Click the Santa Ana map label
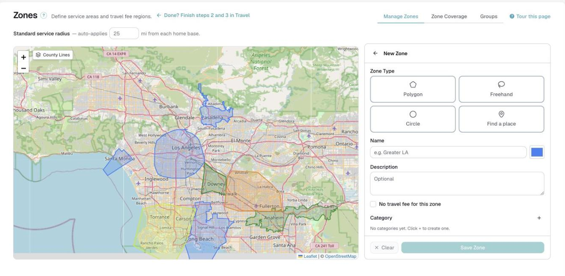Viewport: 565px width, 276px height. click(284, 245)
